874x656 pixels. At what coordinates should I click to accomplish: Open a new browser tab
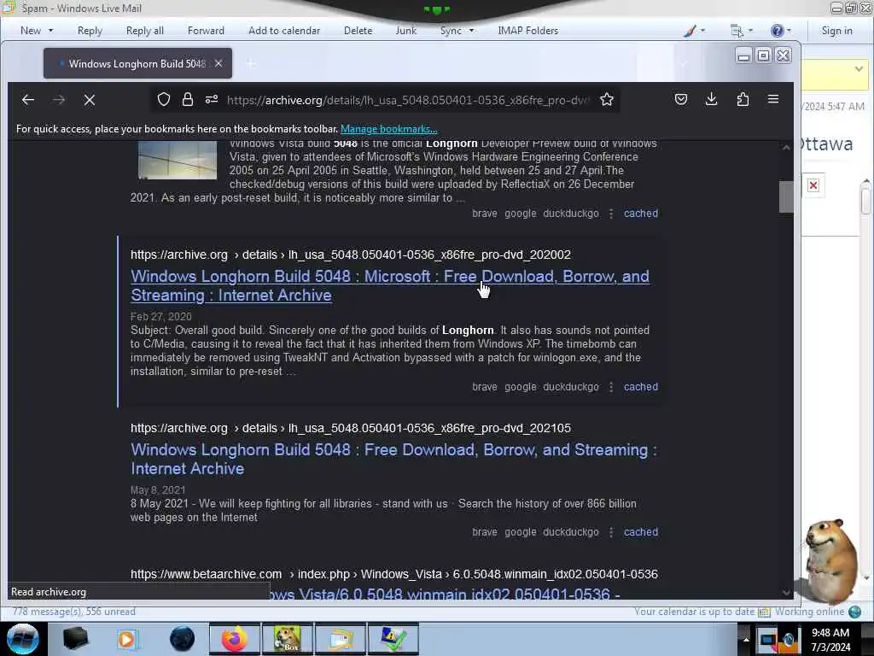(251, 64)
